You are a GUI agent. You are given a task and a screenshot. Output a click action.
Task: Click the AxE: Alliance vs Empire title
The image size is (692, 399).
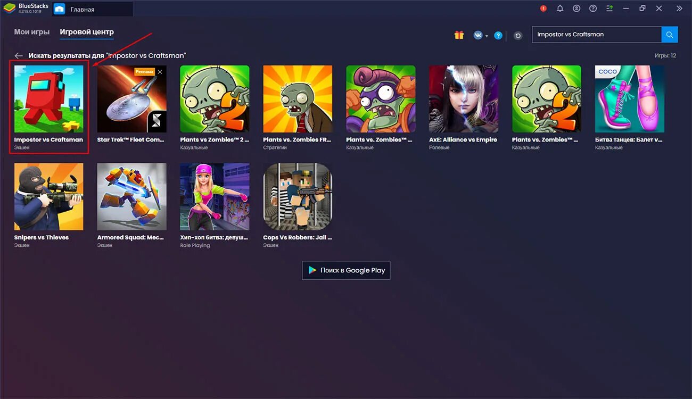(x=463, y=140)
